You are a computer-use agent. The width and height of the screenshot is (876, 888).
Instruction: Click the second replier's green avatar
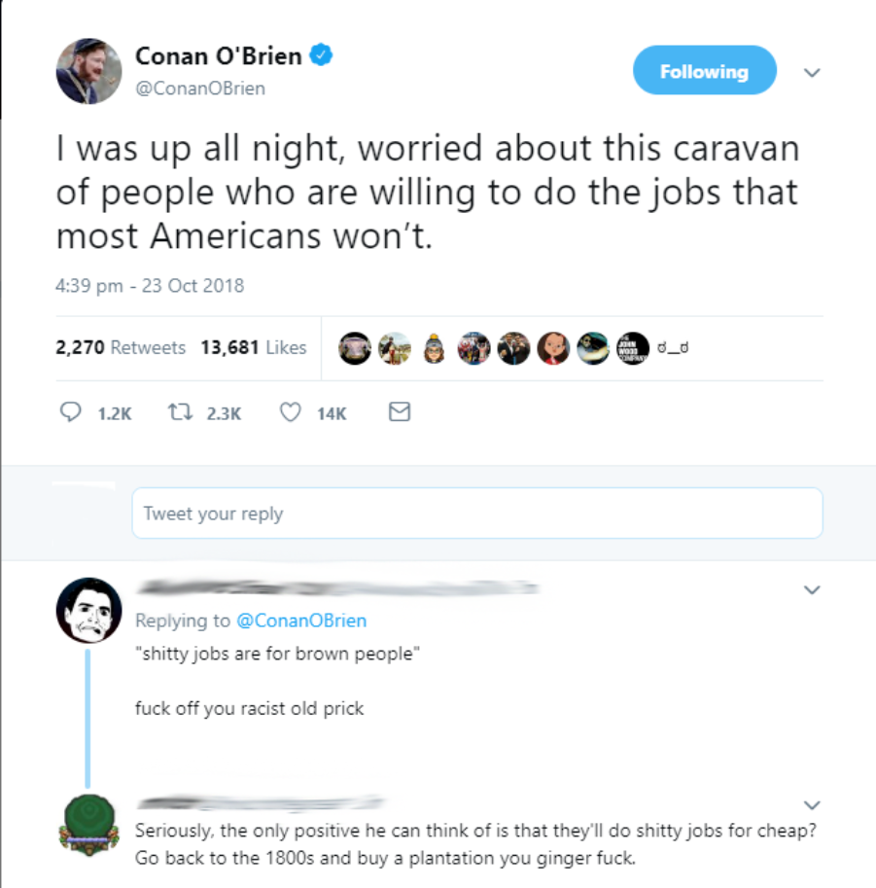(x=88, y=825)
